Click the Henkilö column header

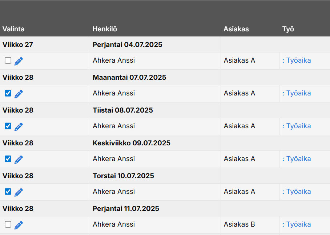point(105,29)
